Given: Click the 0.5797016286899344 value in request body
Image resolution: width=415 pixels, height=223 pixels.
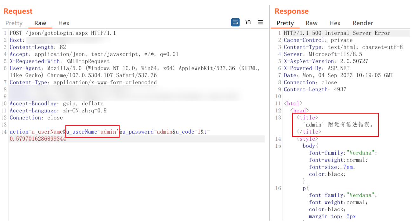Looking at the screenshot, I should pos(38,139).
